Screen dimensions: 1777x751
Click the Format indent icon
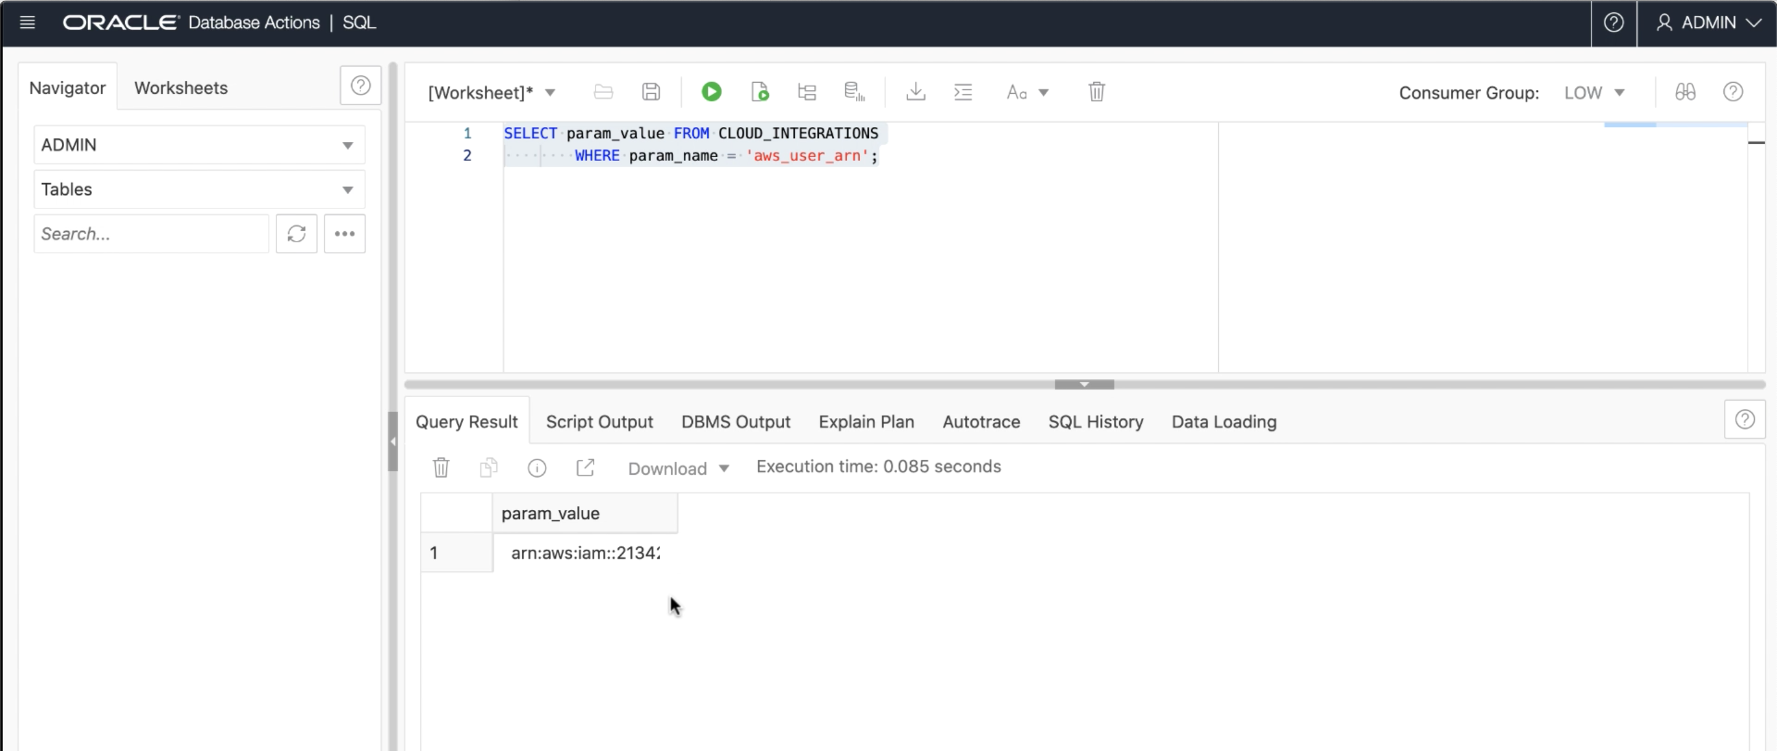pos(963,92)
